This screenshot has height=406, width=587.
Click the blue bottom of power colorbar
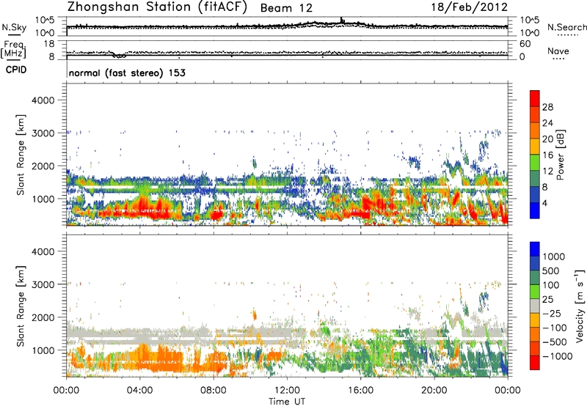(x=535, y=210)
